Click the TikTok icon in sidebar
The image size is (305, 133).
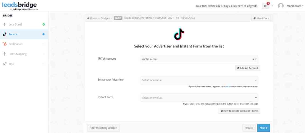pyautogui.click(x=5, y=34)
